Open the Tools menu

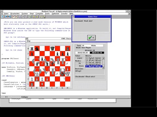47,14
